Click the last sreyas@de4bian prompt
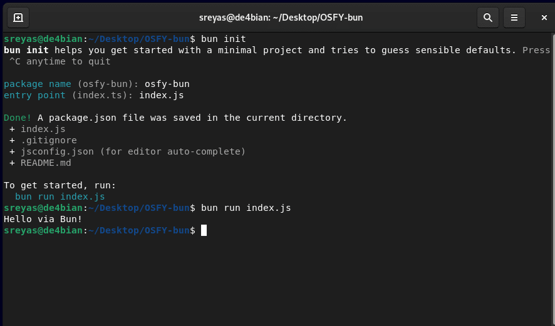555x326 pixels. (43, 230)
